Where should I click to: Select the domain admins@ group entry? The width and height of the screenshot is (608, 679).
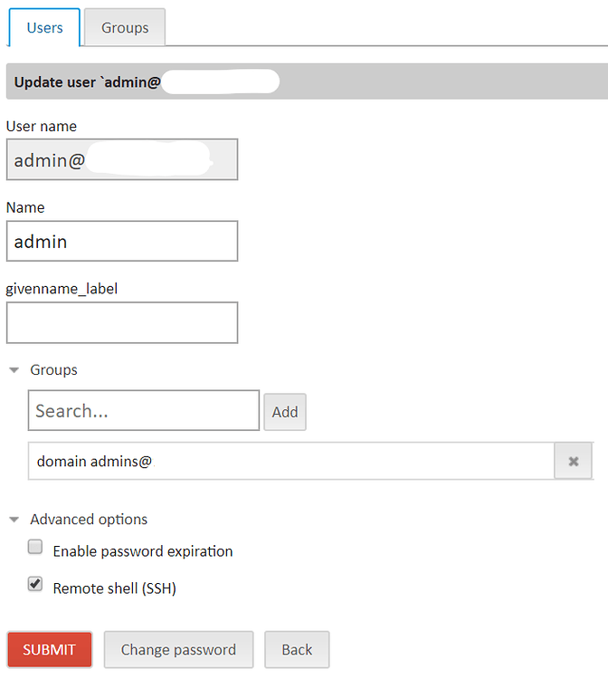tap(290, 461)
